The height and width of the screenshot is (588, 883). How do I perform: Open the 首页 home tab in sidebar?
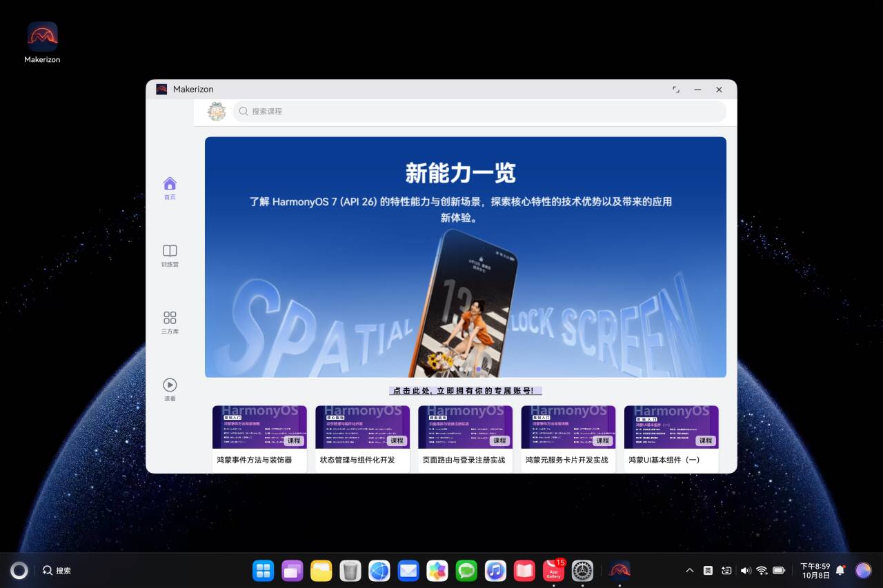point(170,188)
